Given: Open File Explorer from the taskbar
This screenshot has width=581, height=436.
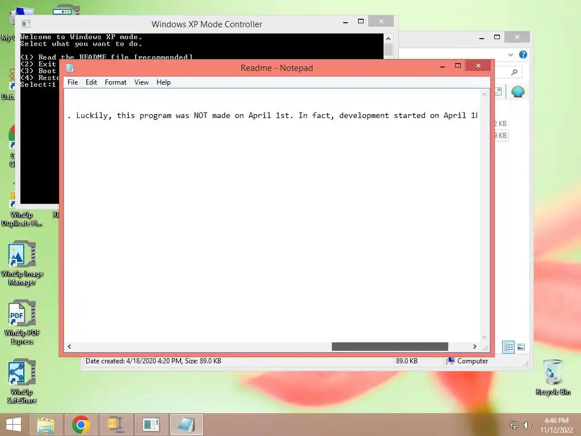Looking at the screenshot, I should click(x=46, y=425).
